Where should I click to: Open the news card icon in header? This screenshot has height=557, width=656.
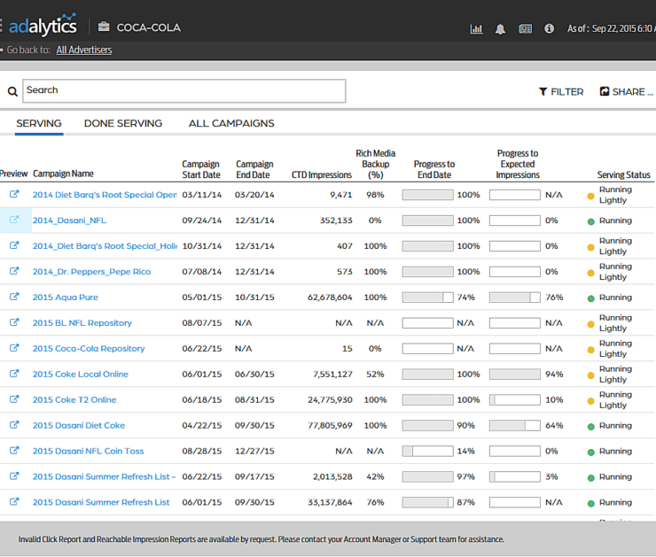pyautogui.click(x=525, y=29)
